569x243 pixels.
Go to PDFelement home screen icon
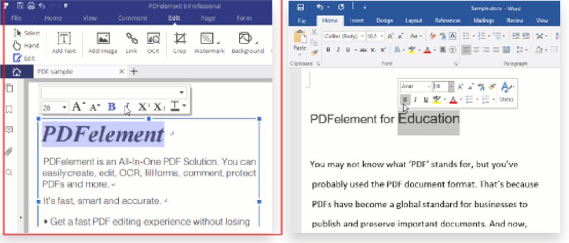tap(17, 72)
